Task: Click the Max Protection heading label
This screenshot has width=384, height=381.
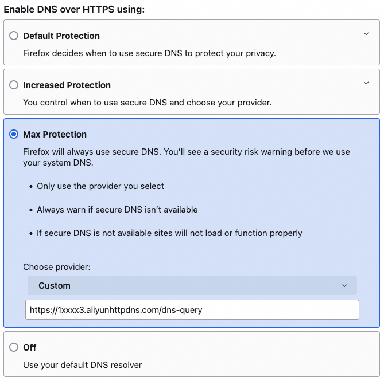Action: [55, 134]
